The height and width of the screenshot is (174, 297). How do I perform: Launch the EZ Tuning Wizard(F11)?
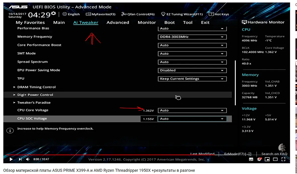coord(182,14)
